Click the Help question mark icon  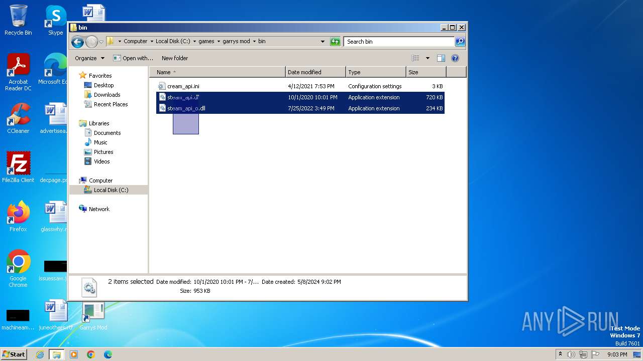click(455, 58)
